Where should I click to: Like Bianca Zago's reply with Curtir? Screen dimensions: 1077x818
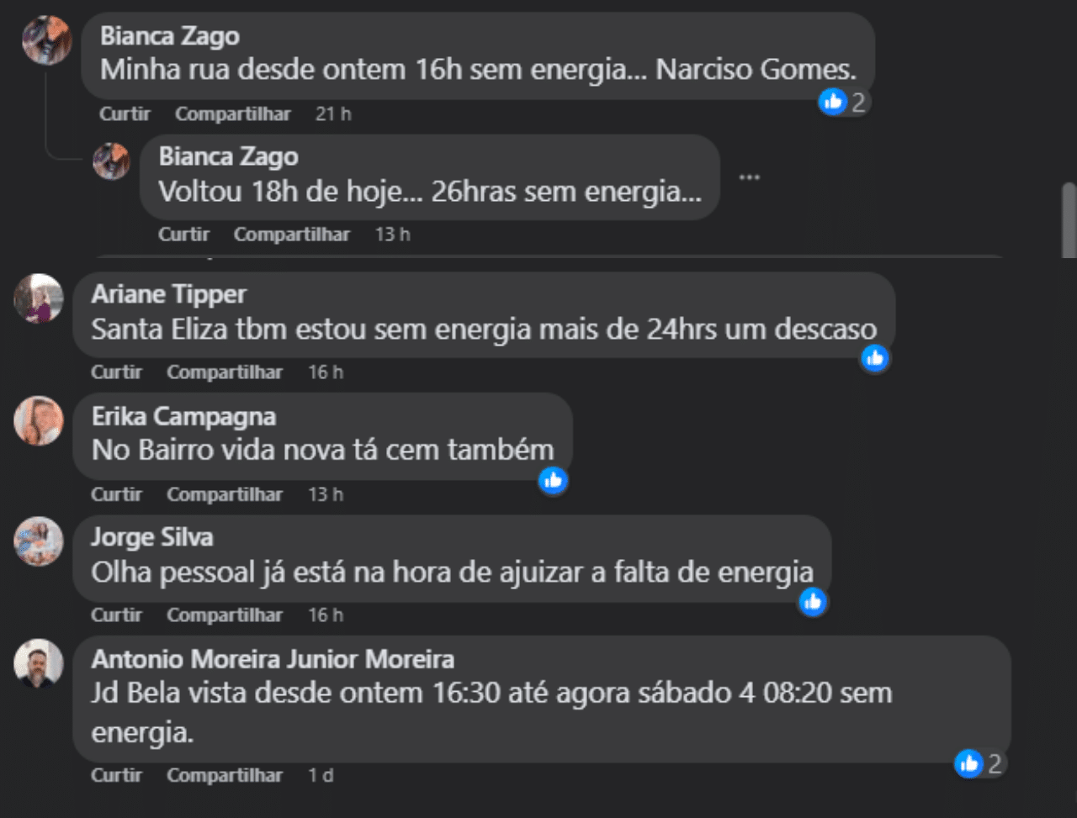click(183, 235)
